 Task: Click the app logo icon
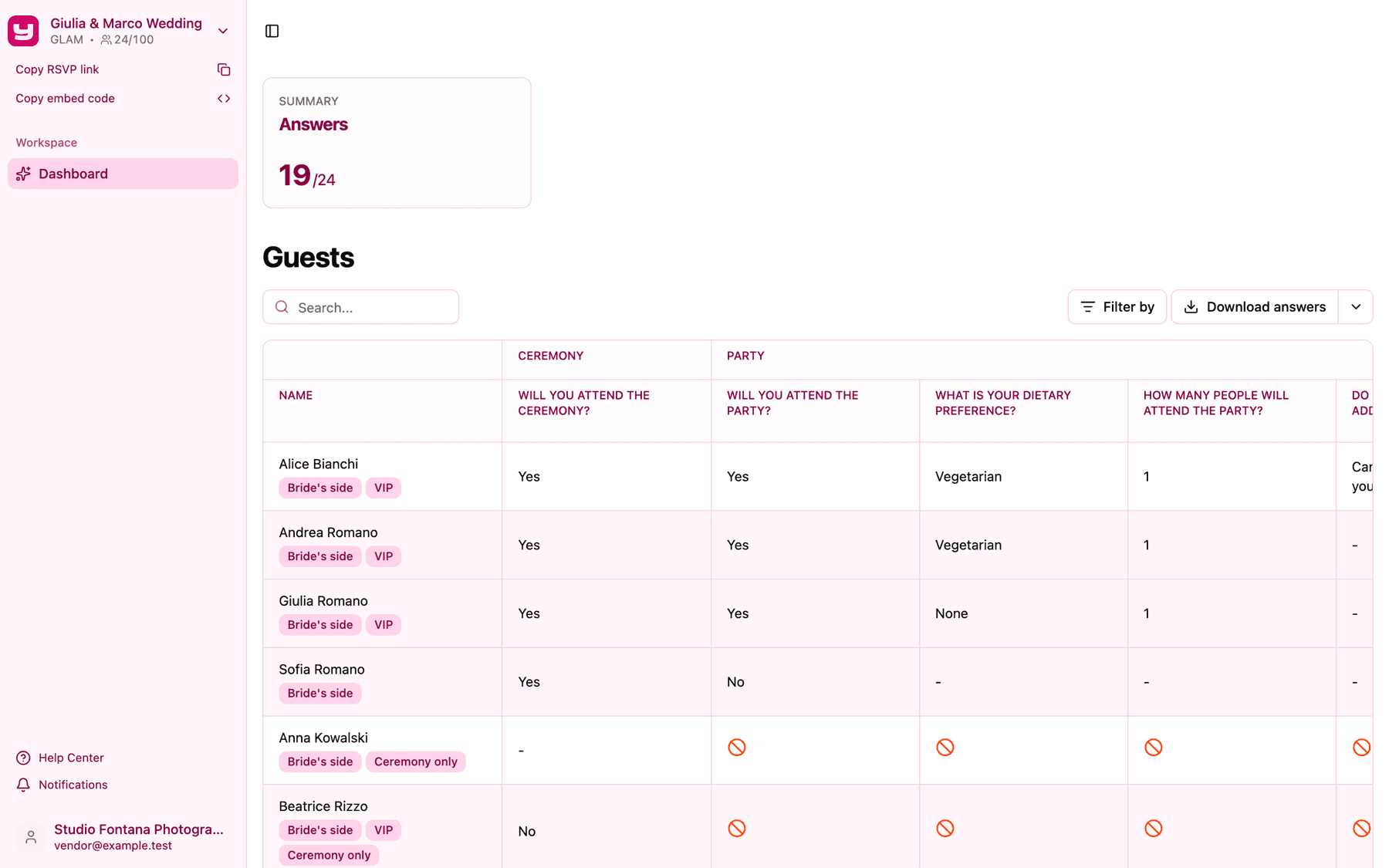point(23,31)
